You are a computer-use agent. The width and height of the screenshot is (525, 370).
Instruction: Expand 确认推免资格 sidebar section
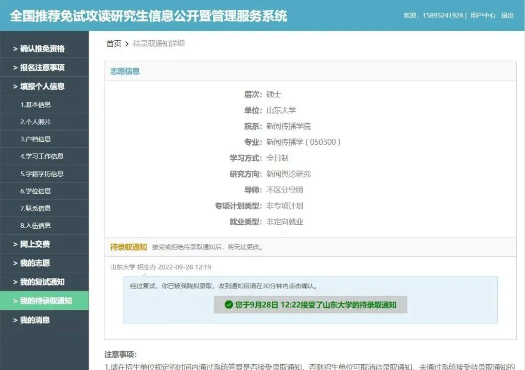(x=42, y=49)
